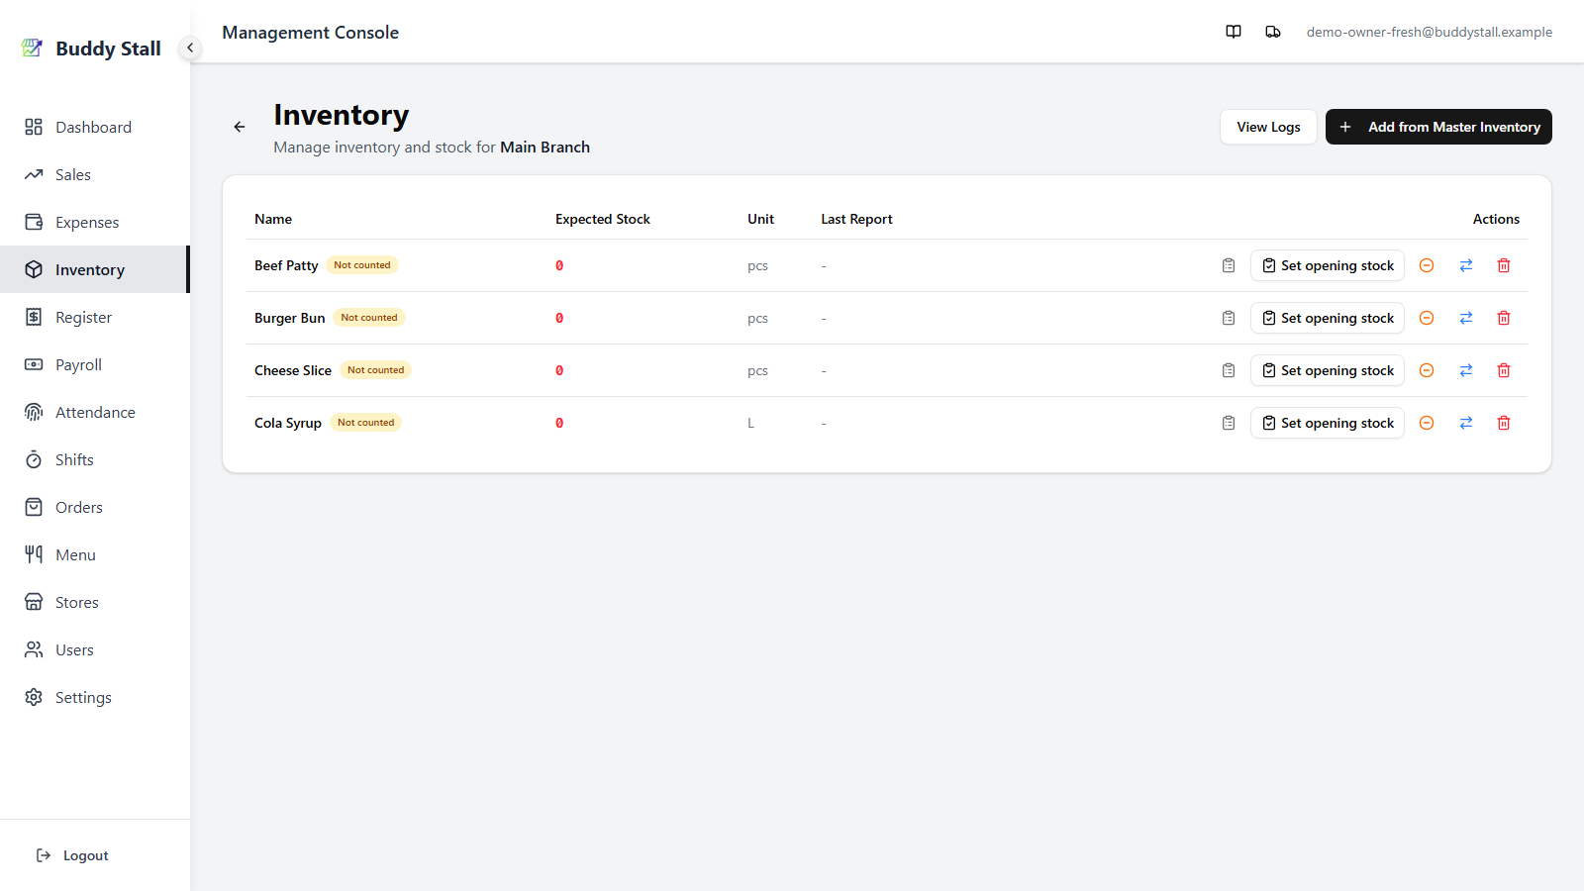Delete Cola Syrup with the trash icon
The image size is (1584, 891).
1504,423
